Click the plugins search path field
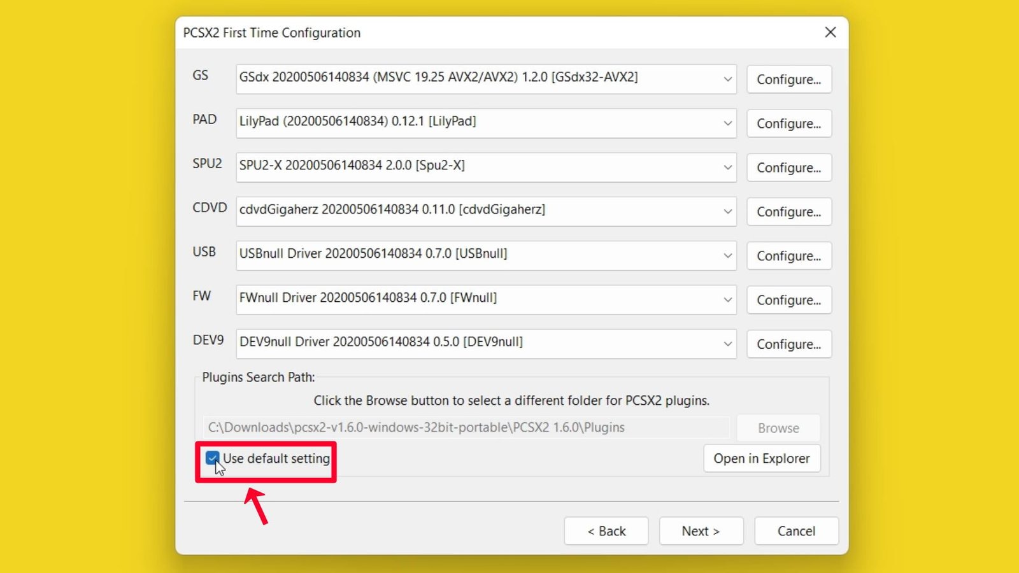 [x=466, y=427]
